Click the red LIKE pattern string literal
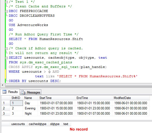 click(x=97, y=76)
